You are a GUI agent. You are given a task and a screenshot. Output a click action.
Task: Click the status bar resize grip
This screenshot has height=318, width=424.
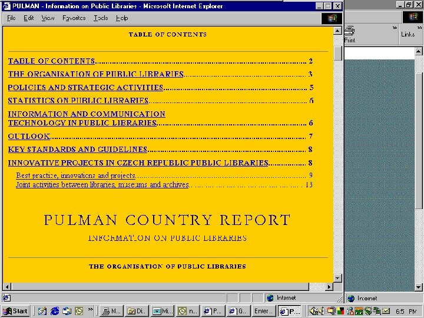tap(339, 299)
